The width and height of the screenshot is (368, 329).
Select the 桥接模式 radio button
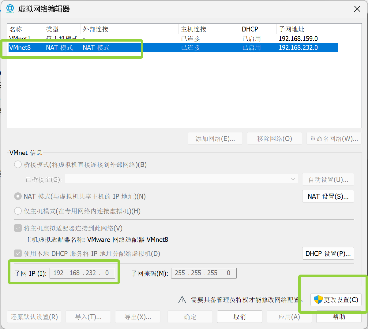click(18, 164)
